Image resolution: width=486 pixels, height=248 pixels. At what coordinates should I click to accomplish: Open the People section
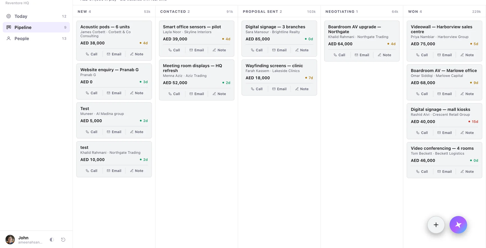click(x=36, y=38)
